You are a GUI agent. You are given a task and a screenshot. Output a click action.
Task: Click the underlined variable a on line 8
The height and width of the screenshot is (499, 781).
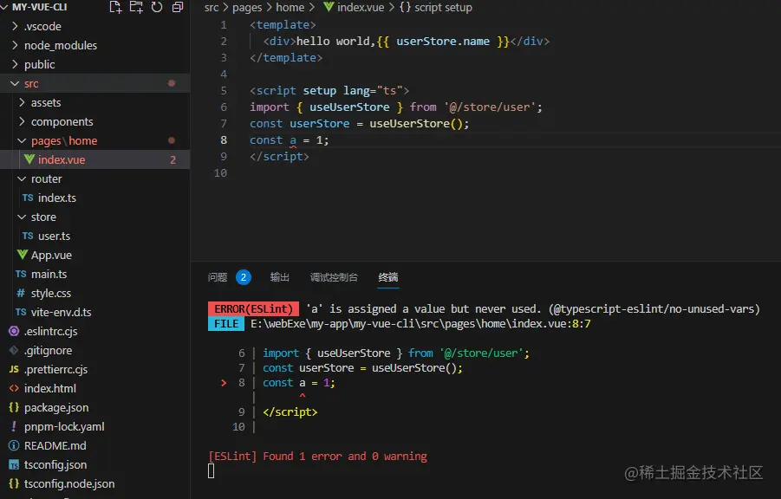(293, 140)
